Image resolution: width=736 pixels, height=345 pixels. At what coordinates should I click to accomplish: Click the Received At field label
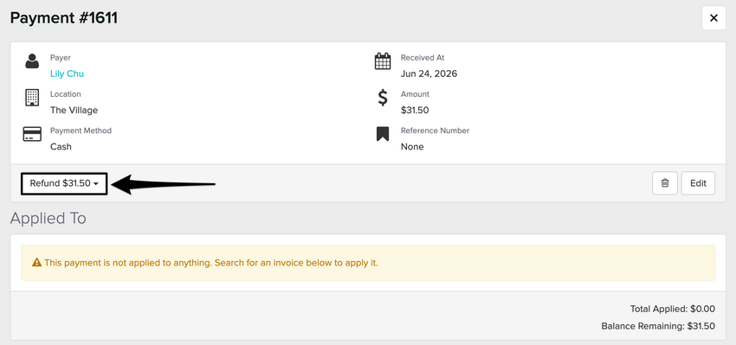pos(423,58)
